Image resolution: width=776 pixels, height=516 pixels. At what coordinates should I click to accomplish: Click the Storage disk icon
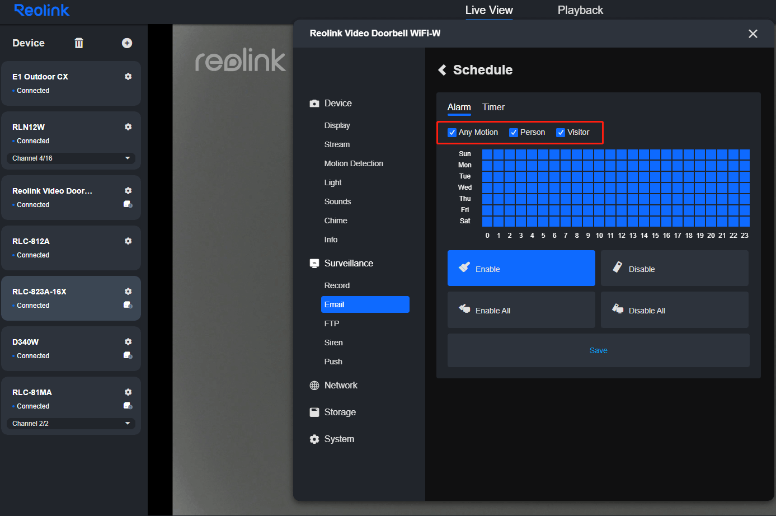click(x=314, y=412)
